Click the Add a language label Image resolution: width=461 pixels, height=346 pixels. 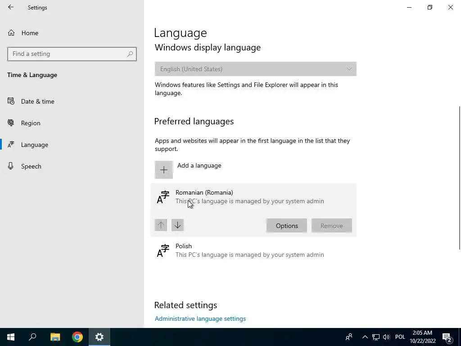coord(199,165)
